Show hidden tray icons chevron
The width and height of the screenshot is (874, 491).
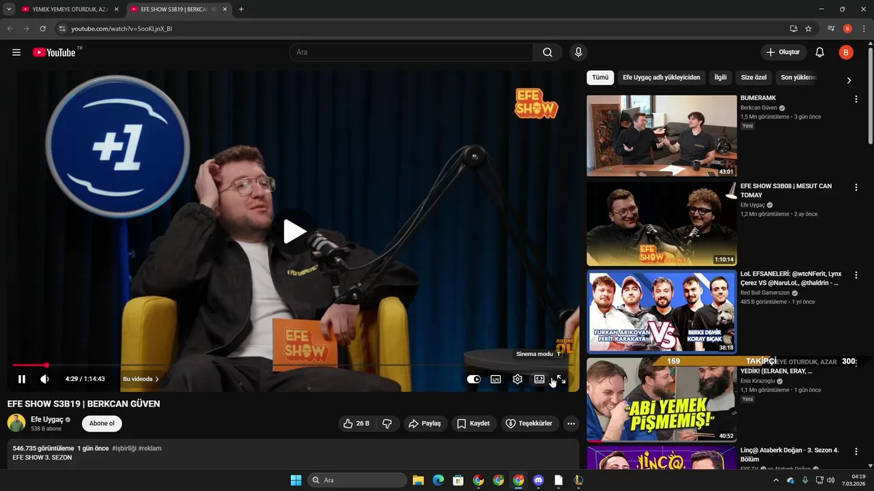point(776,480)
